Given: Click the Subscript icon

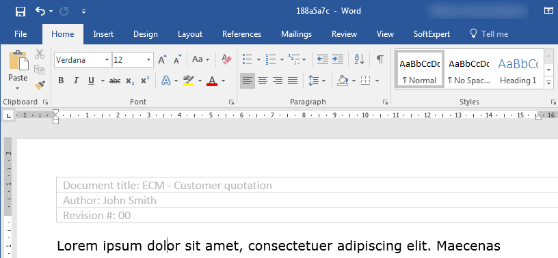Looking at the screenshot, I should tap(130, 81).
